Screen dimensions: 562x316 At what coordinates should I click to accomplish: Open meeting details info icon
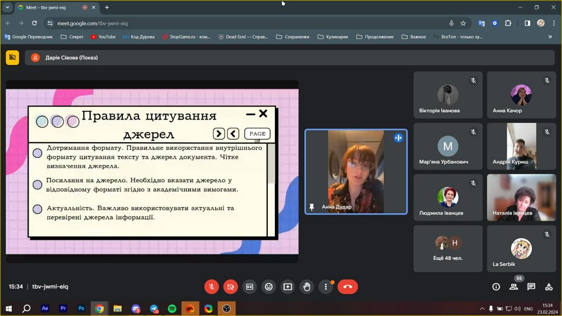(496, 286)
